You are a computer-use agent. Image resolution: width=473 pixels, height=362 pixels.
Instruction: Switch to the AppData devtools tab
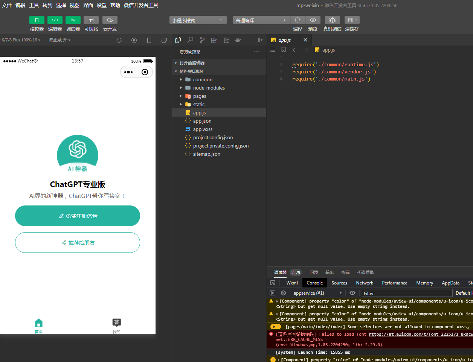coord(450,283)
